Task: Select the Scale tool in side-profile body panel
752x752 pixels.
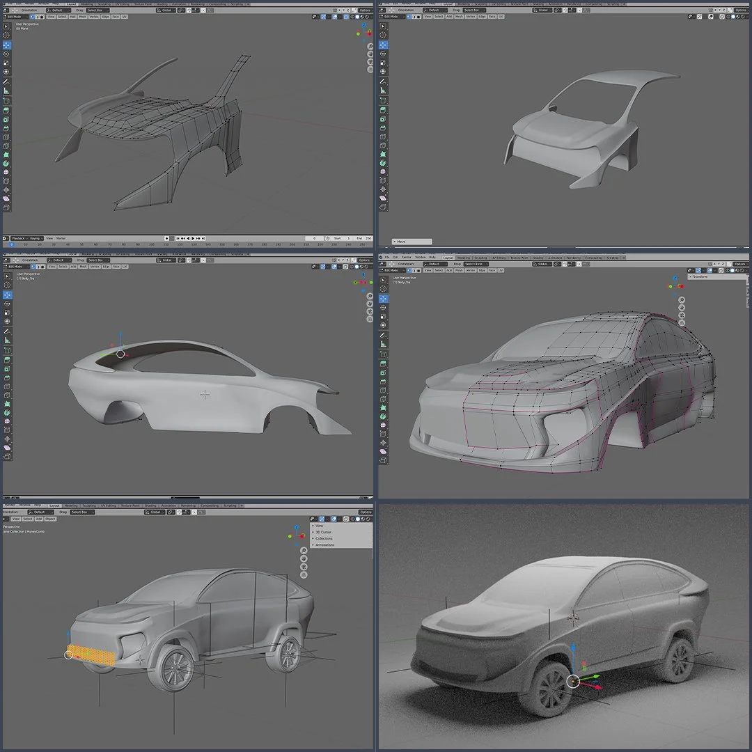Action: click(7, 313)
